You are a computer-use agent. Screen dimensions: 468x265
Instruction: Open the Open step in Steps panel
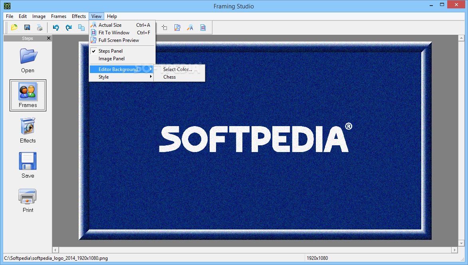(28, 61)
